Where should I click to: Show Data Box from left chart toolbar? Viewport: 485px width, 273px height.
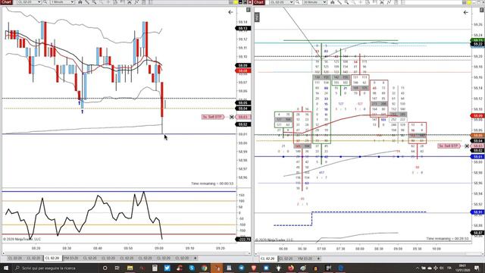click(115, 2)
